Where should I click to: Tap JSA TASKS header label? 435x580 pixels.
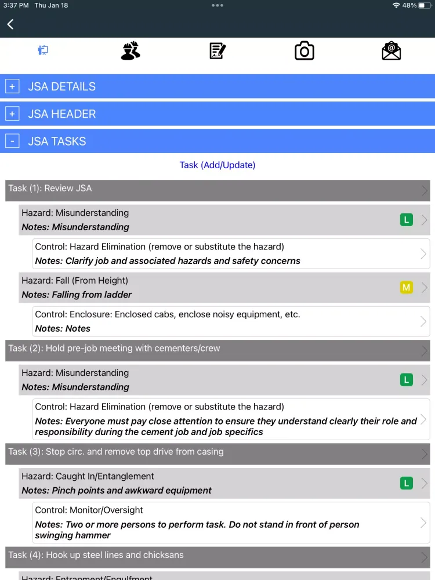(57, 141)
